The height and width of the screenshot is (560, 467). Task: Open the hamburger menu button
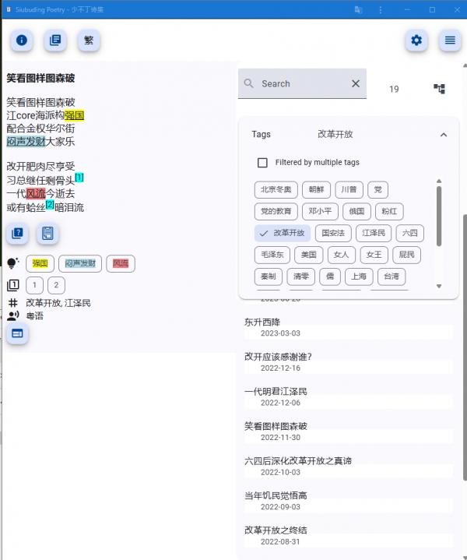pyautogui.click(x=450, y=41)
